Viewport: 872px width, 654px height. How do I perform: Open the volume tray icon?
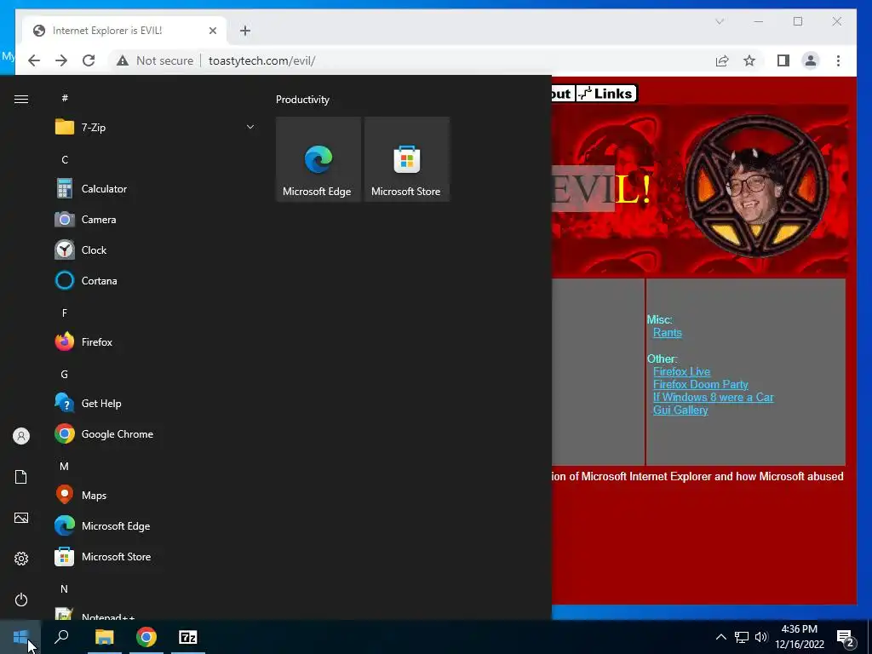click(761, 637)
